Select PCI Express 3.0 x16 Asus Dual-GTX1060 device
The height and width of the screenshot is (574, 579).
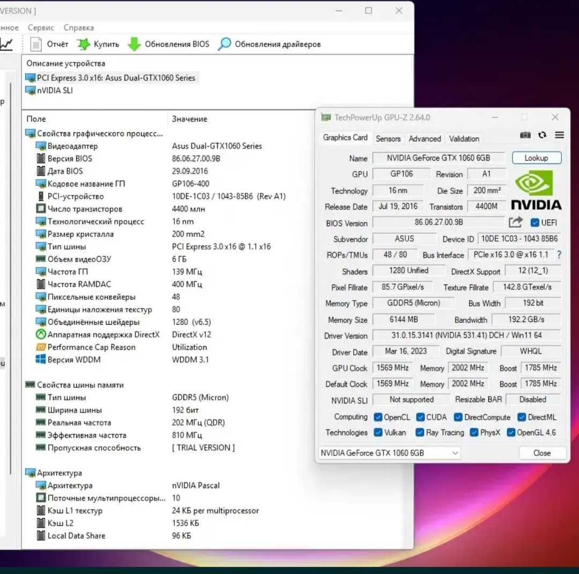click(x=111, y=78)
